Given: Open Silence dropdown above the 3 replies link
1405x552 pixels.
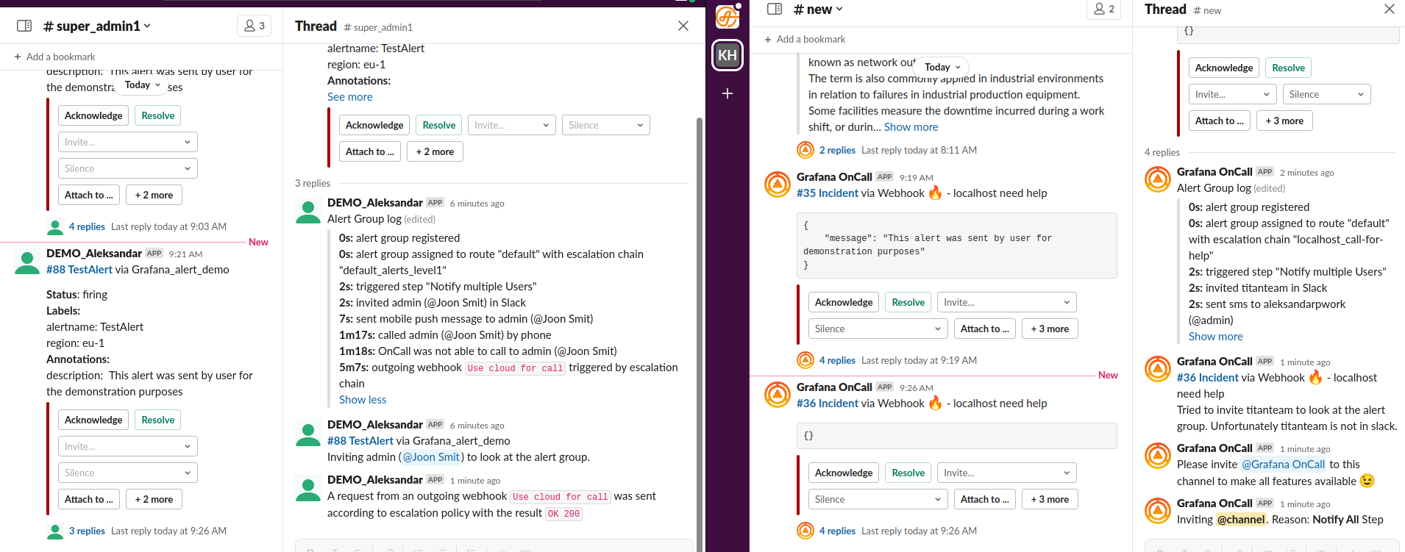Looking at the screenshot, I should (128, 473).
